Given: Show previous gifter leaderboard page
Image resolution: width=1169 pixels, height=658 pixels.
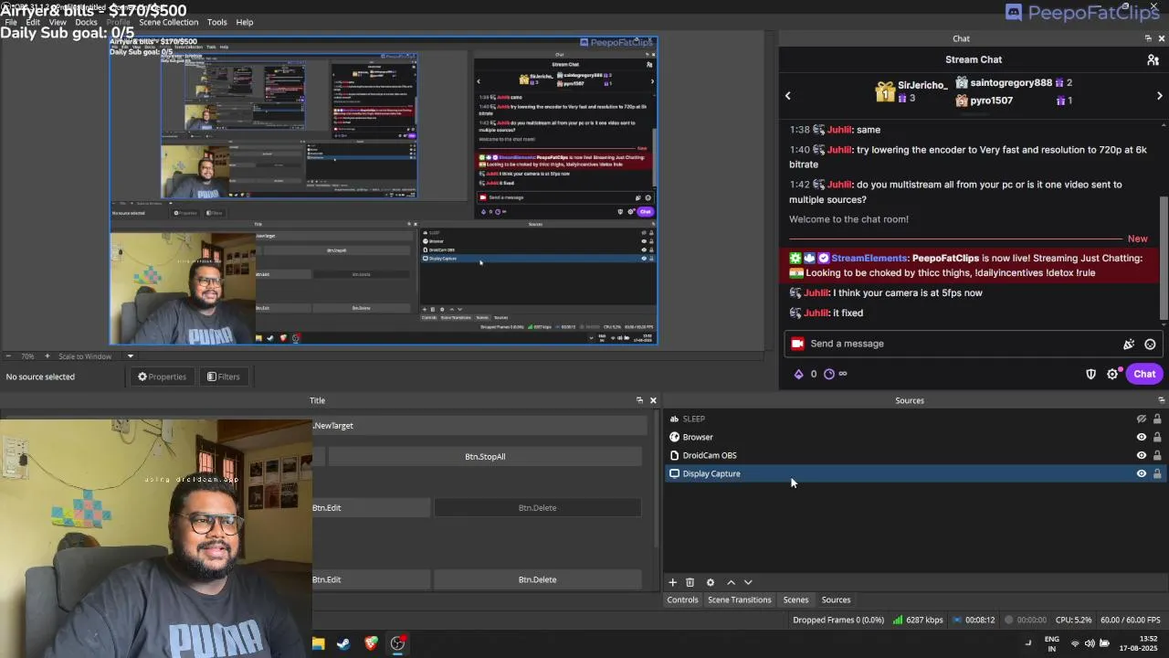Looking at the screenshot, I should click(788, 95).
